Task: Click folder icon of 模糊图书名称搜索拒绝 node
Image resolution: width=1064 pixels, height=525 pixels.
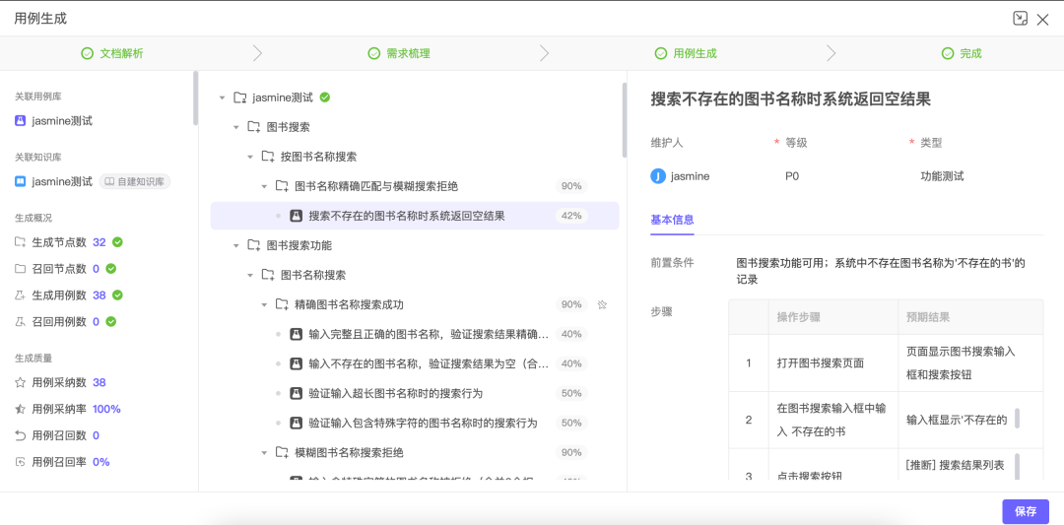Action: 283,452
